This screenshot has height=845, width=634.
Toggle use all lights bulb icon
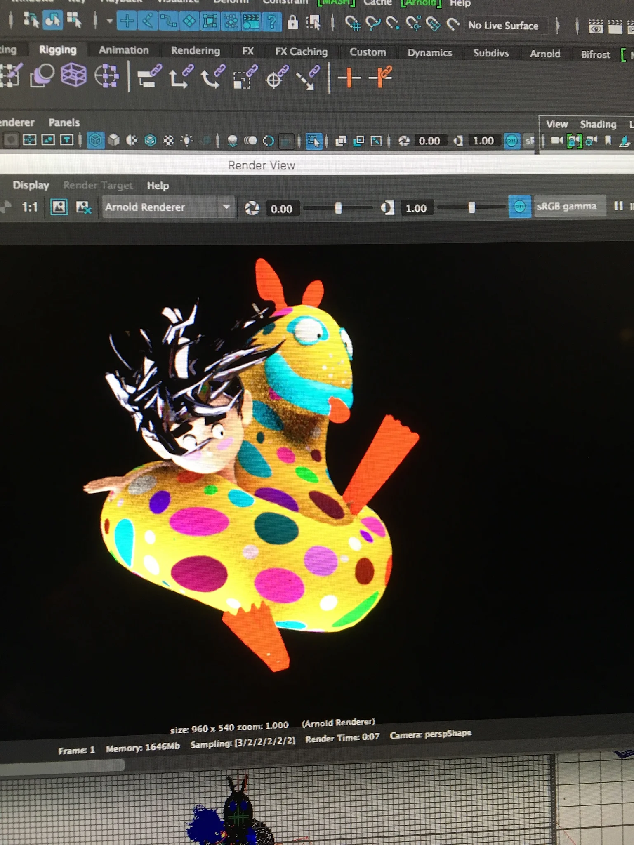[x=187, y=141]
